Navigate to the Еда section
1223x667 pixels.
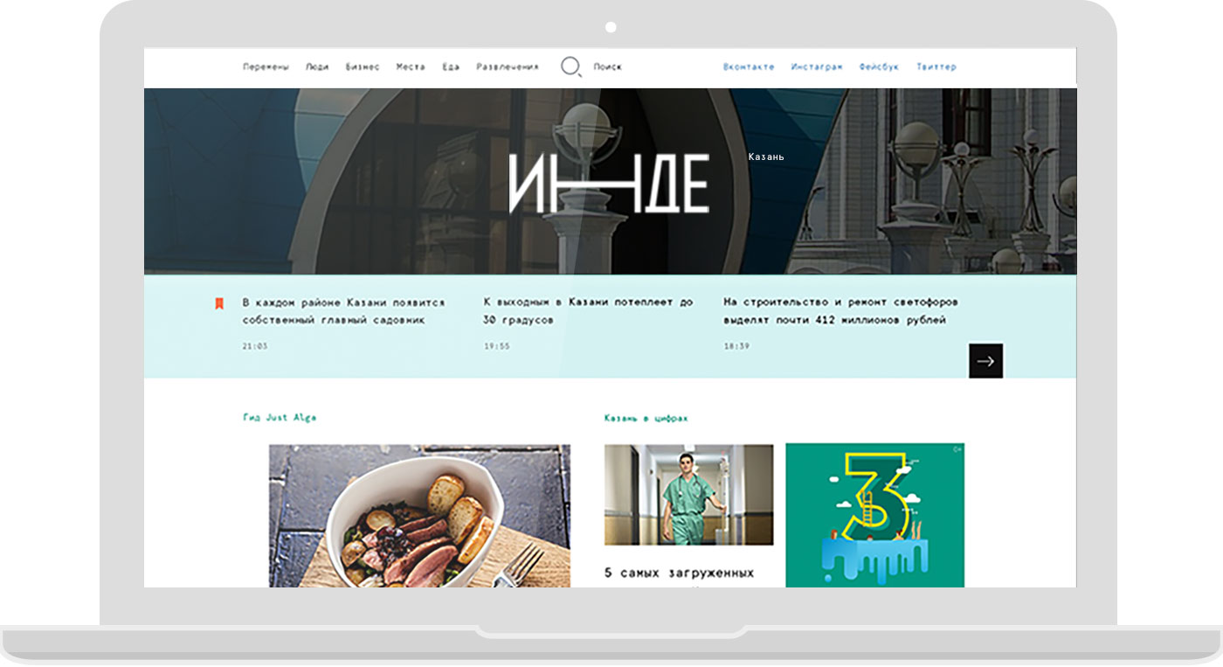[451, 66]
